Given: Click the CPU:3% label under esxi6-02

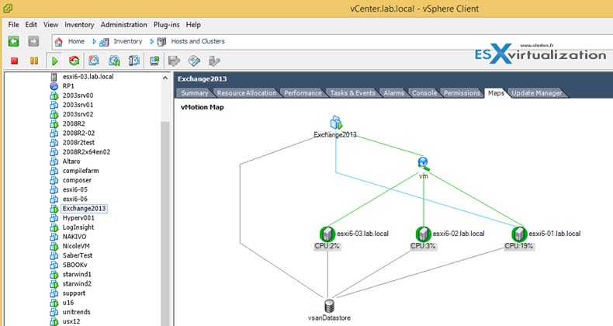Looking at the screenshot, I should point(423,246).
